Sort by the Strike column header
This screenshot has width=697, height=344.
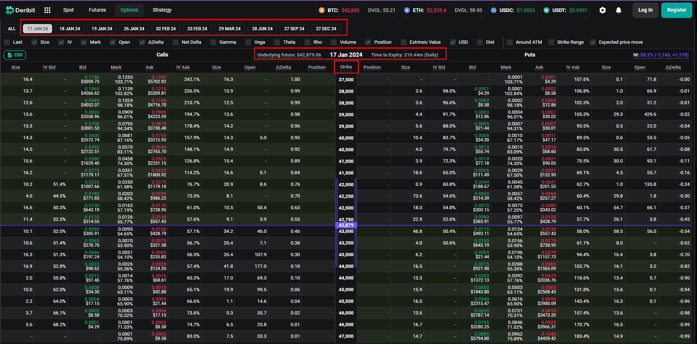(x=346, y=67)
